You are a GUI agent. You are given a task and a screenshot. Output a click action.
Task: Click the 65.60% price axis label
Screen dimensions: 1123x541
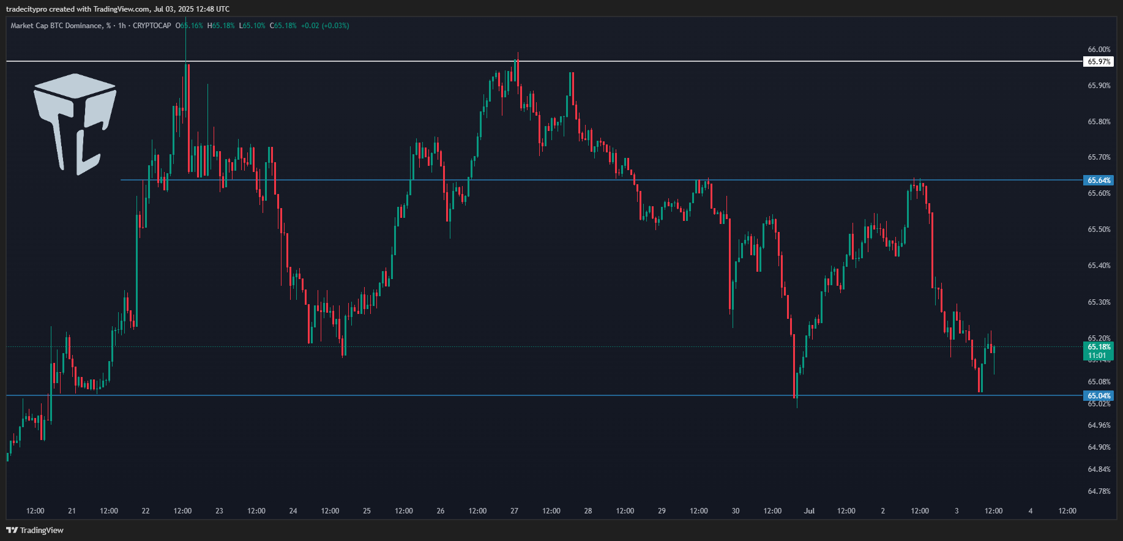click(x=1099, y=193)
